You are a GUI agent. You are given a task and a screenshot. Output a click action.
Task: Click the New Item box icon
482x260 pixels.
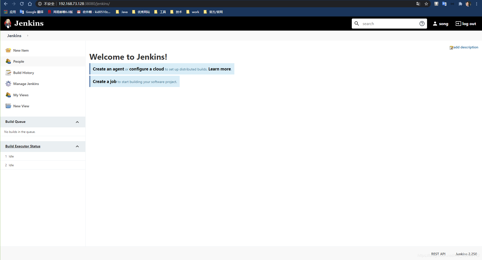pyautogui.click(x=8, y=50)
